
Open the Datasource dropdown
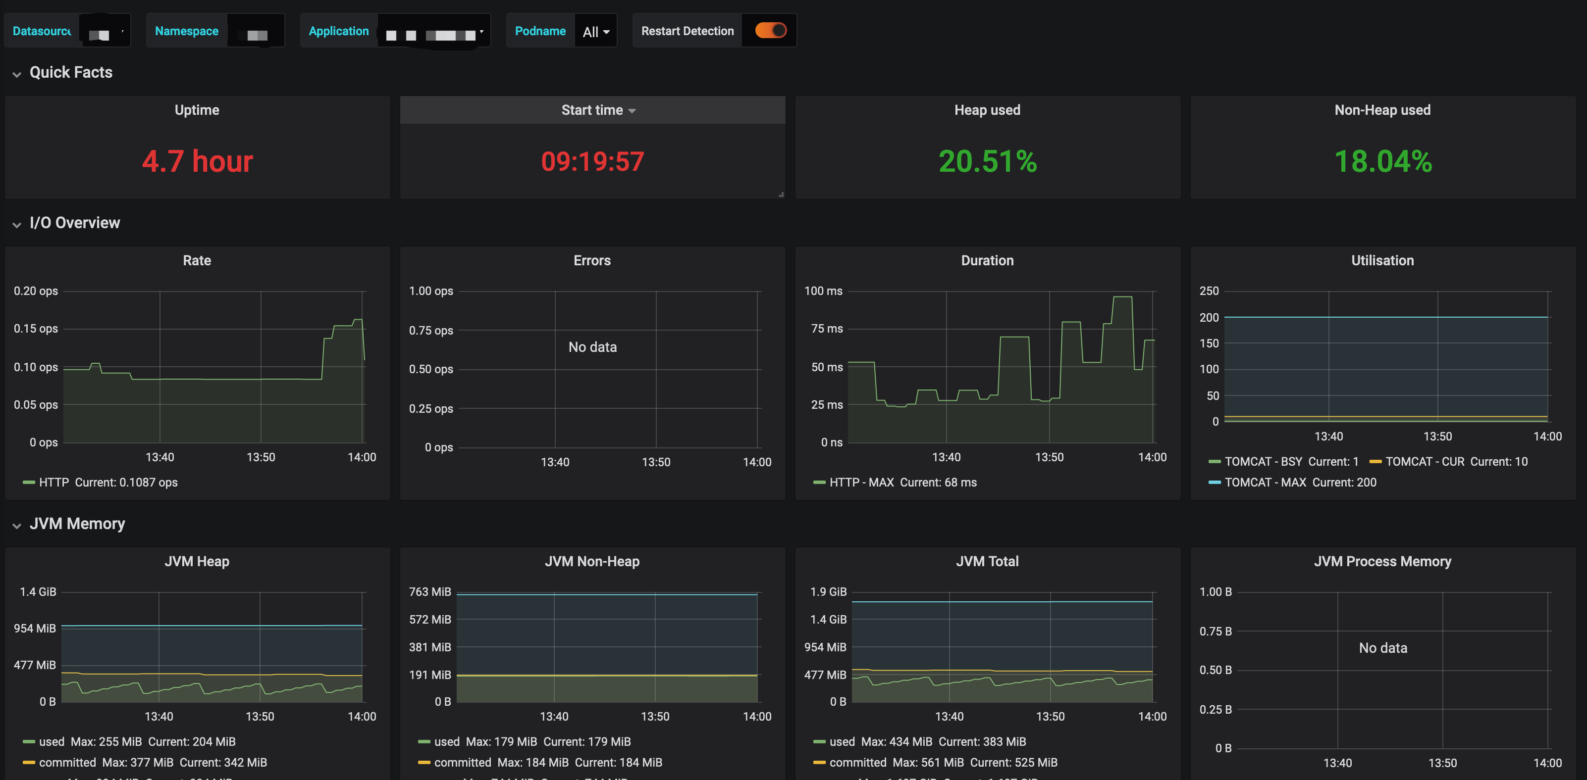pos(105,31)
